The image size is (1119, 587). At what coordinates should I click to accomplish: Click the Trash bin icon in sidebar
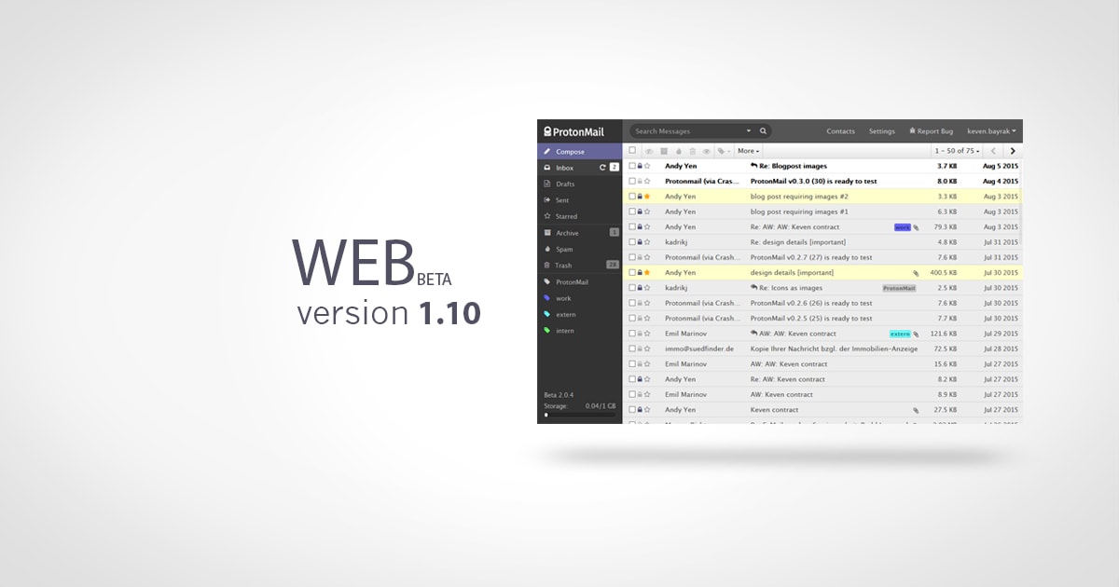point(547,266)
